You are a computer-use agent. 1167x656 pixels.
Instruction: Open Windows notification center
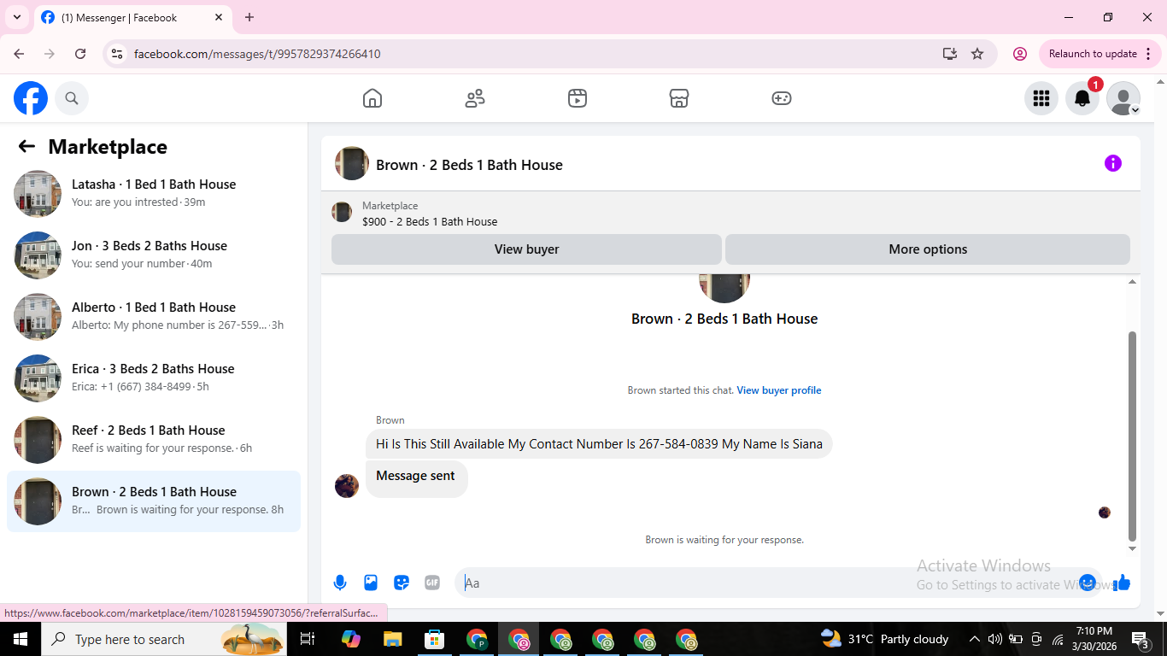(1141, 639)
